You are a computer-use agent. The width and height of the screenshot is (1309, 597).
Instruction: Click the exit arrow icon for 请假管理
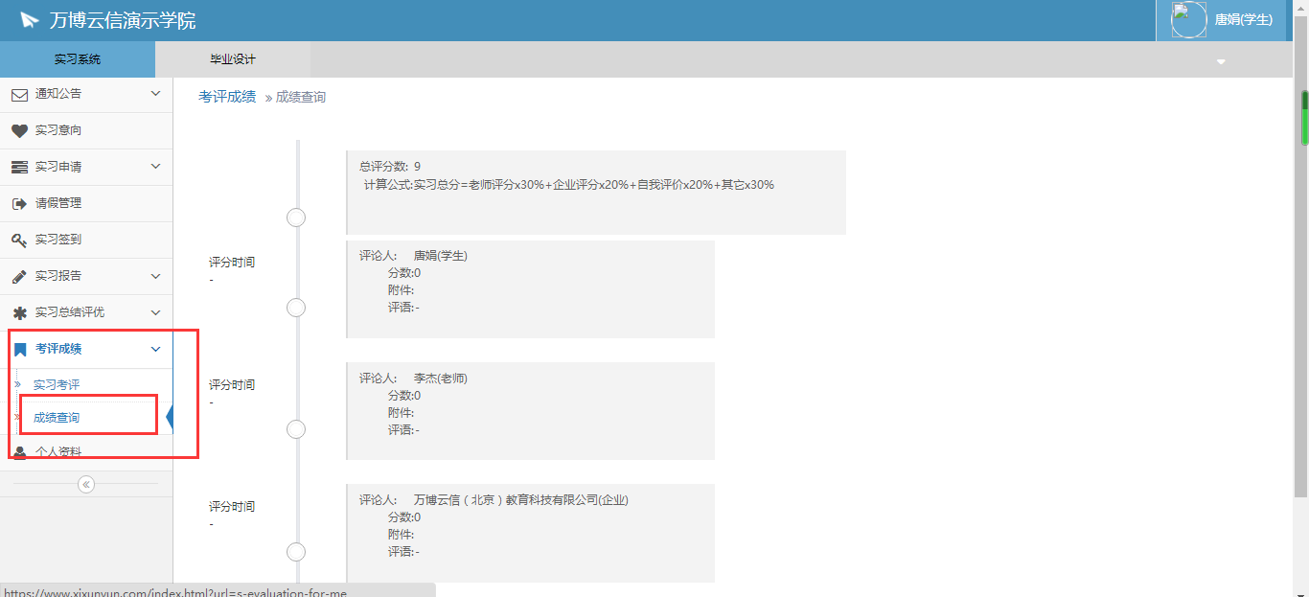pos(19,203)
